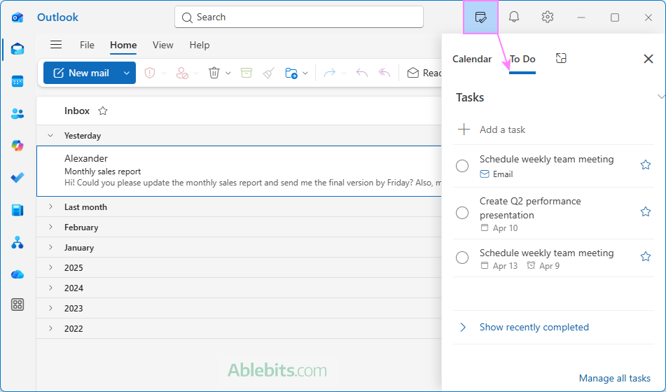Screen dimensions: 666x392
Task: Close the My Day panel
Action: pos(648,59)
